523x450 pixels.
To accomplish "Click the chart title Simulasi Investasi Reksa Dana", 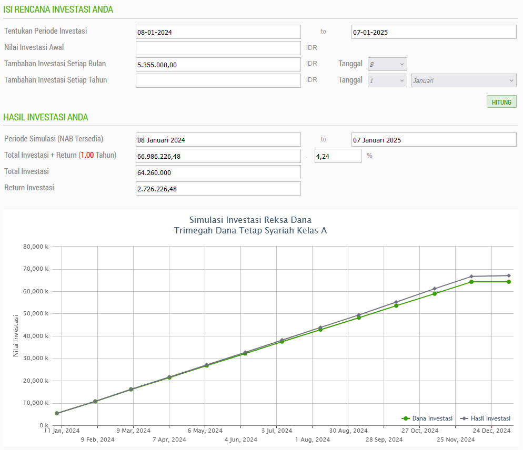I will point(250,220).
